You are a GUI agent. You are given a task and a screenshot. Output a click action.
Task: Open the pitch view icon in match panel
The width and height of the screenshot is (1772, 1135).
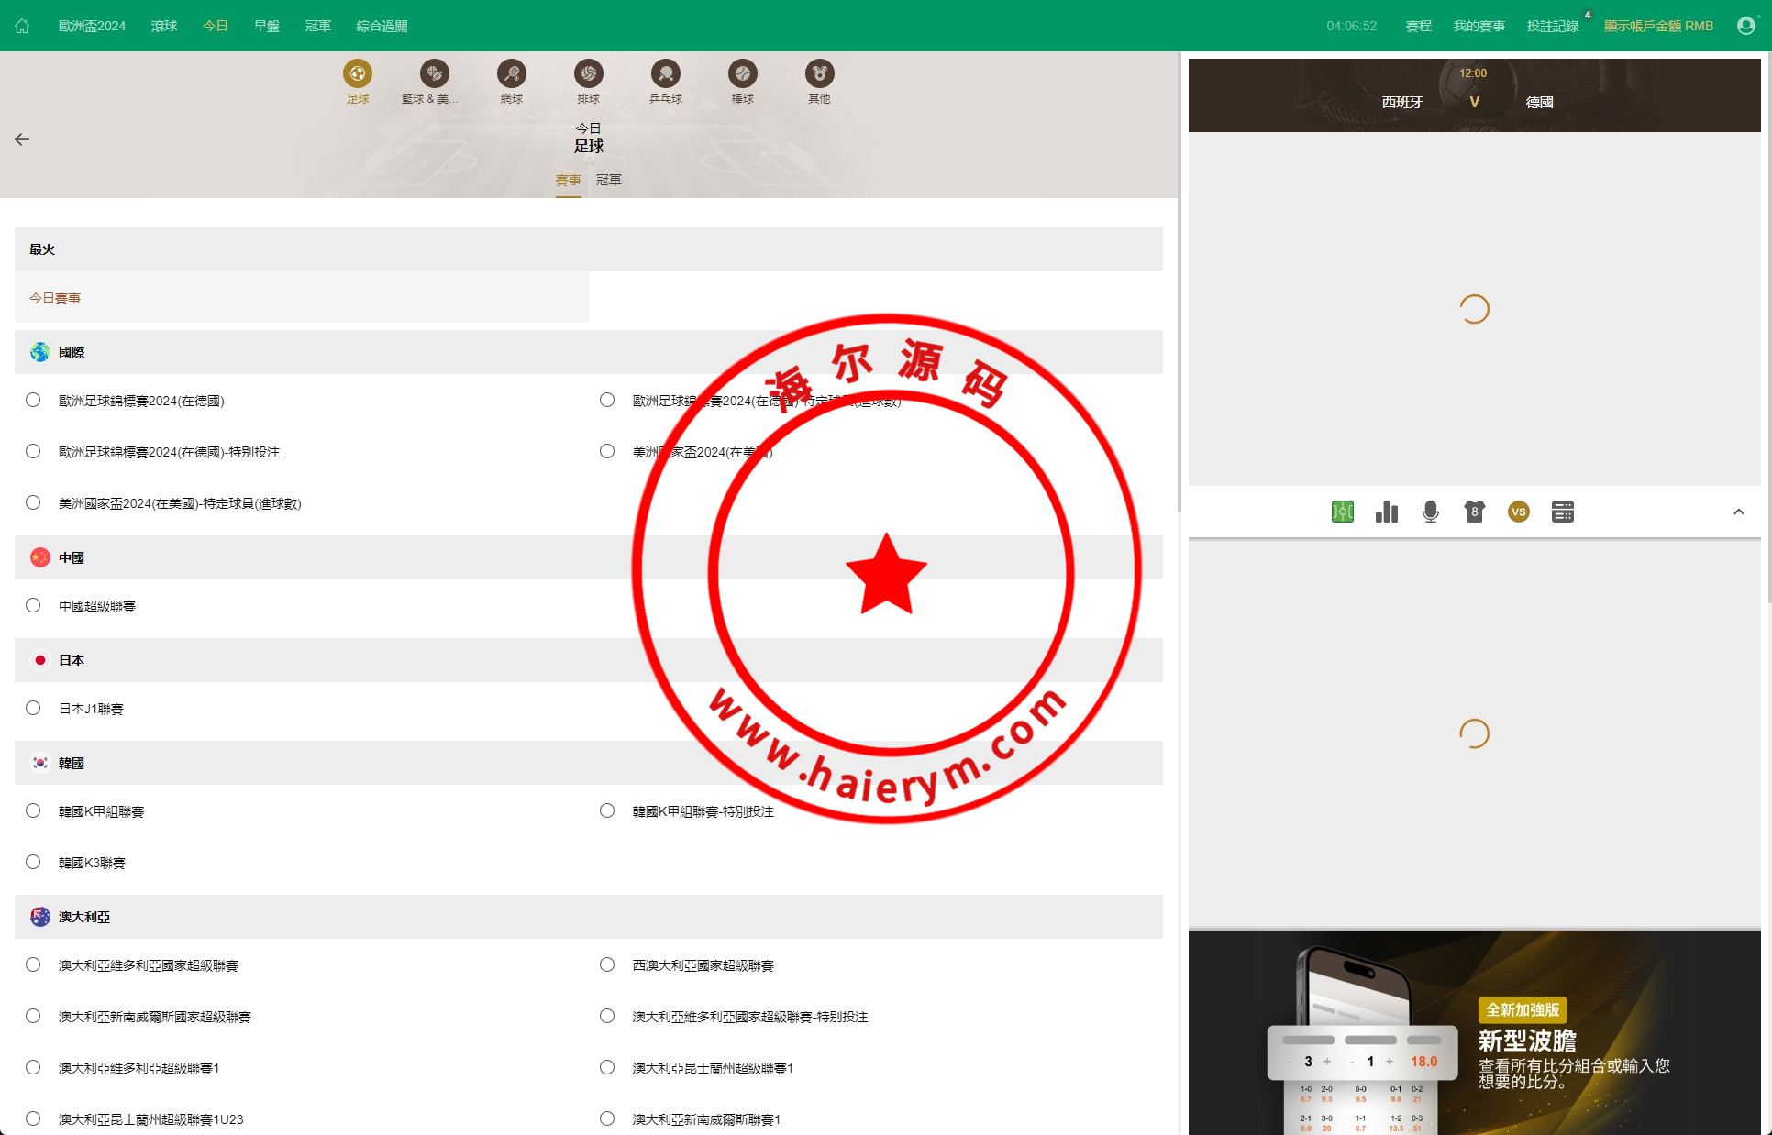[x=1343, y=512]
